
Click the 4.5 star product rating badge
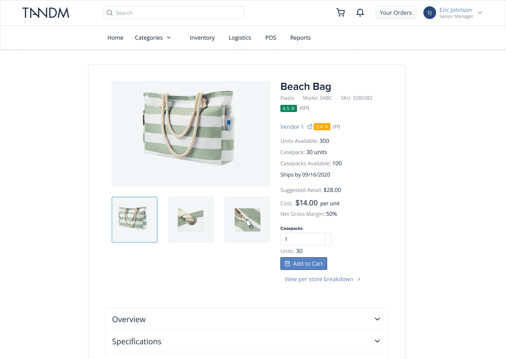pyautogui.click(x=288, y=108)
